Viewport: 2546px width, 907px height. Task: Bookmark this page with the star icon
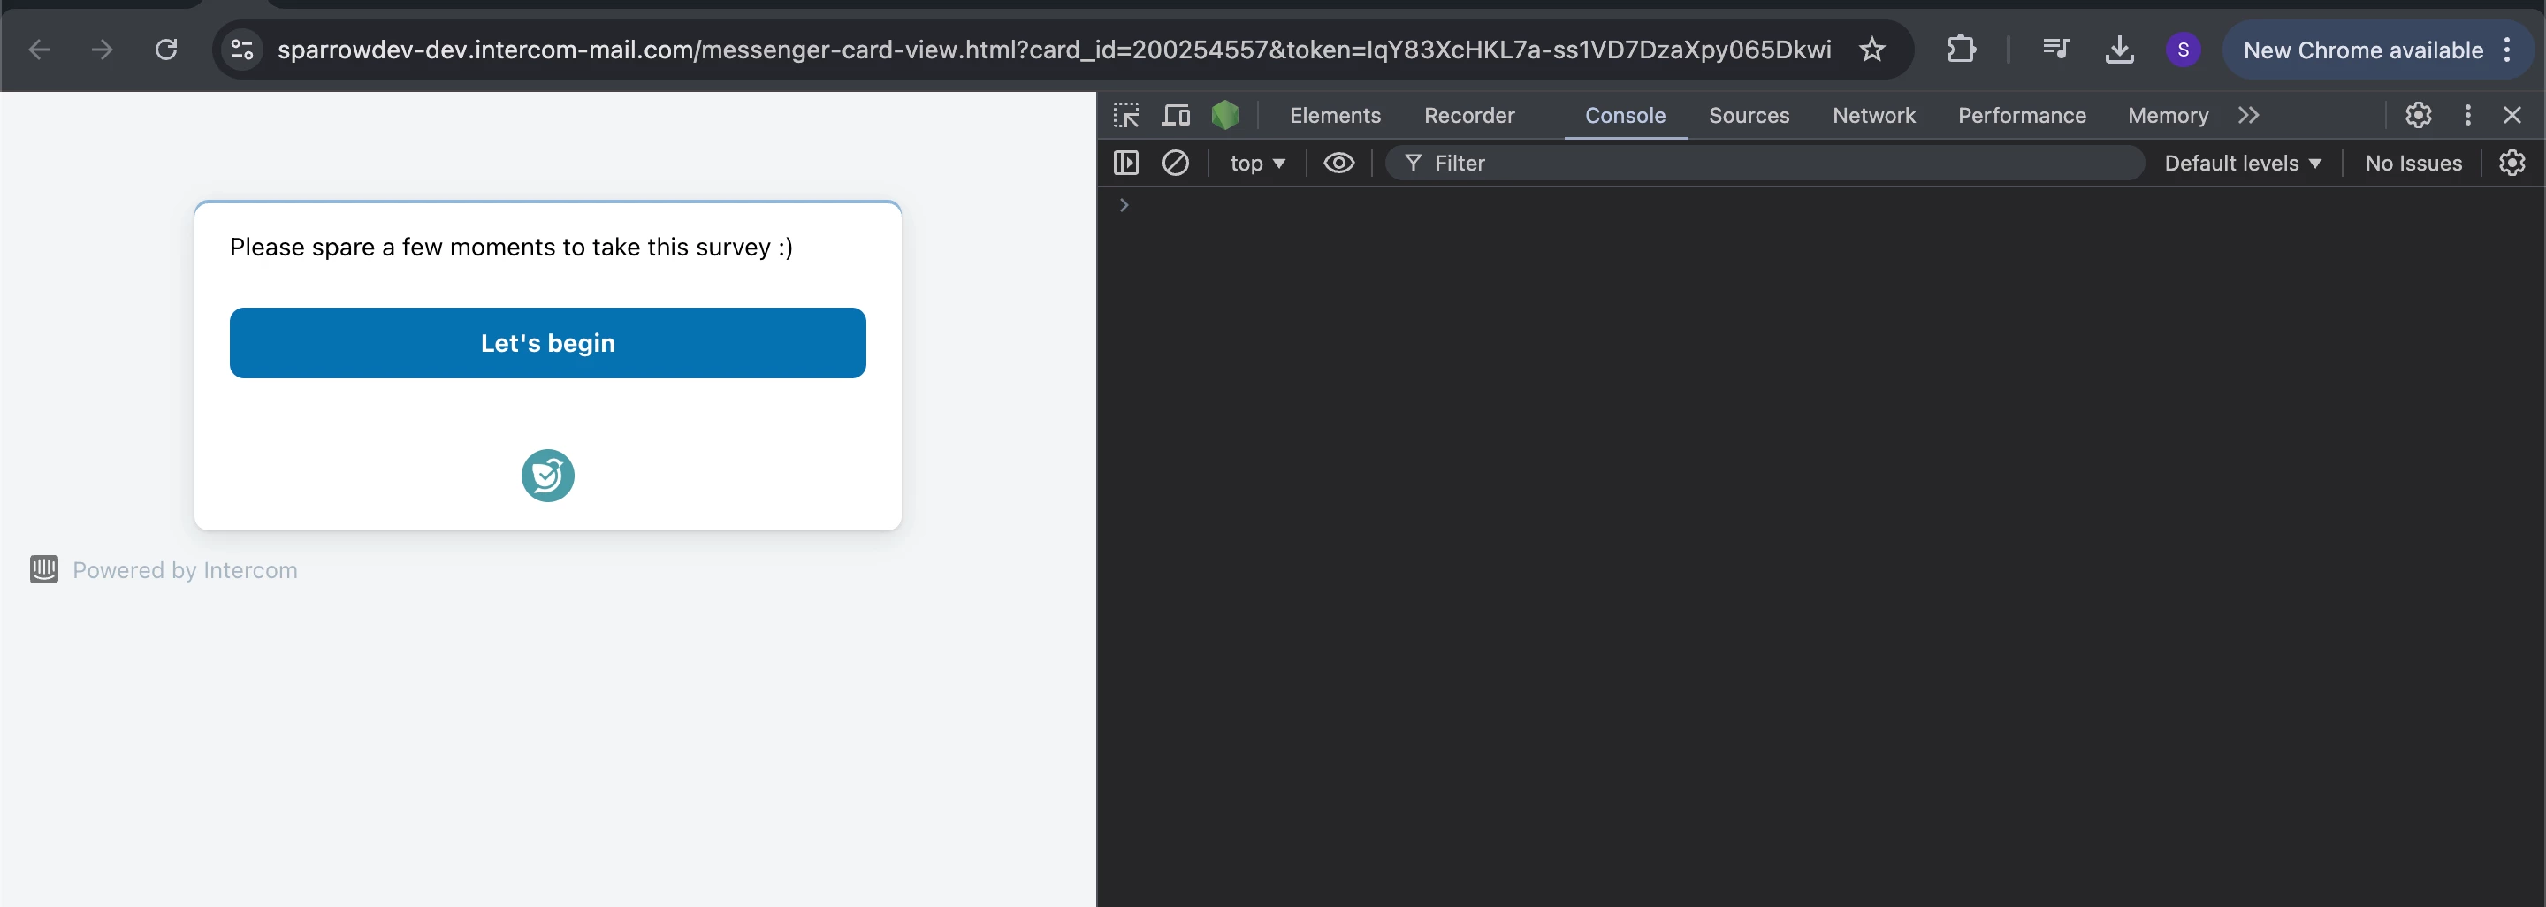click(1872, 50)
